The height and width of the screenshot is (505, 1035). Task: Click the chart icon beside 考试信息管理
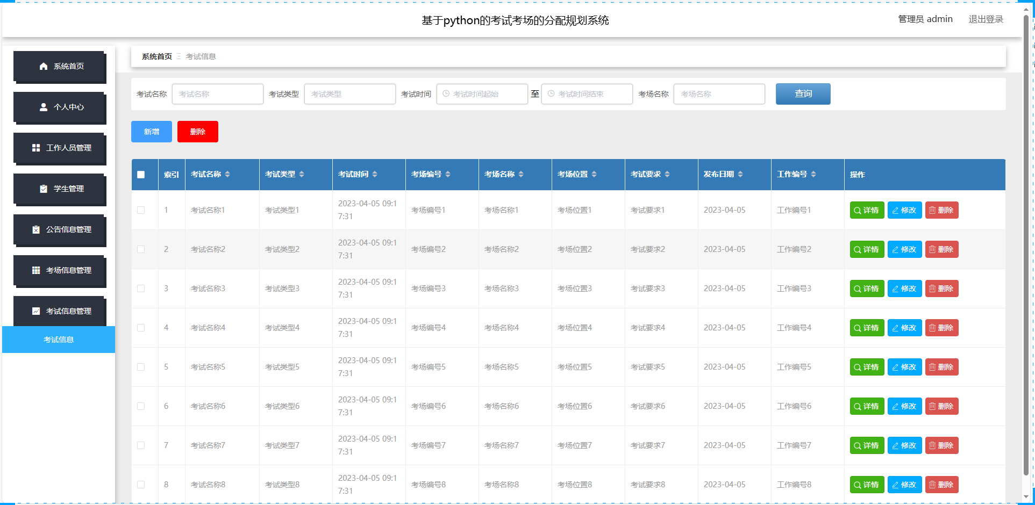click(36, 311)
